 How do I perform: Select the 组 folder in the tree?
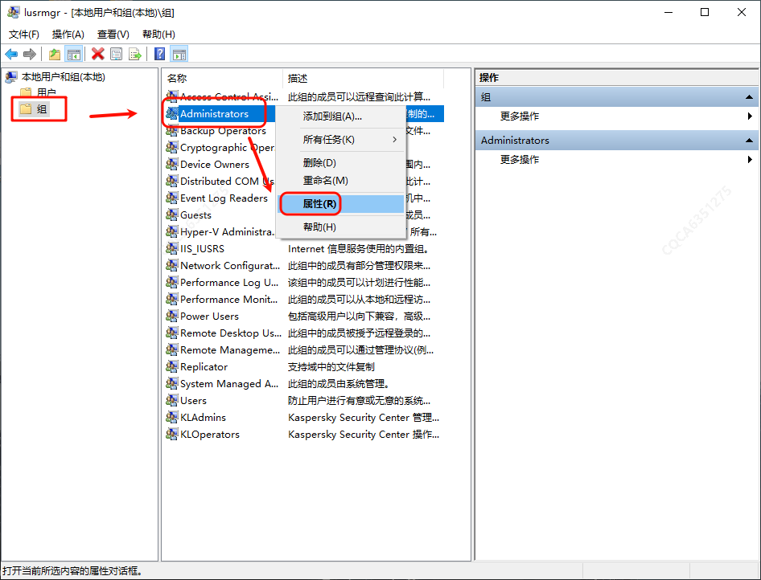pyautogui.click(x=42, y=109)
